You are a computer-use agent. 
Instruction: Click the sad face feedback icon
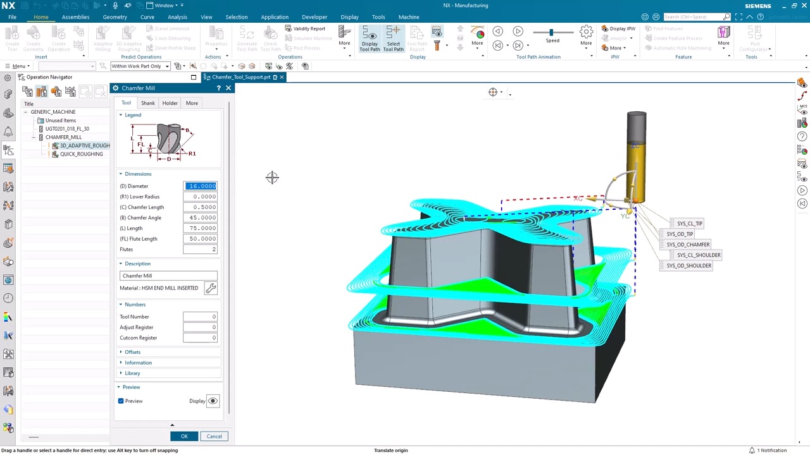(656, 17)
